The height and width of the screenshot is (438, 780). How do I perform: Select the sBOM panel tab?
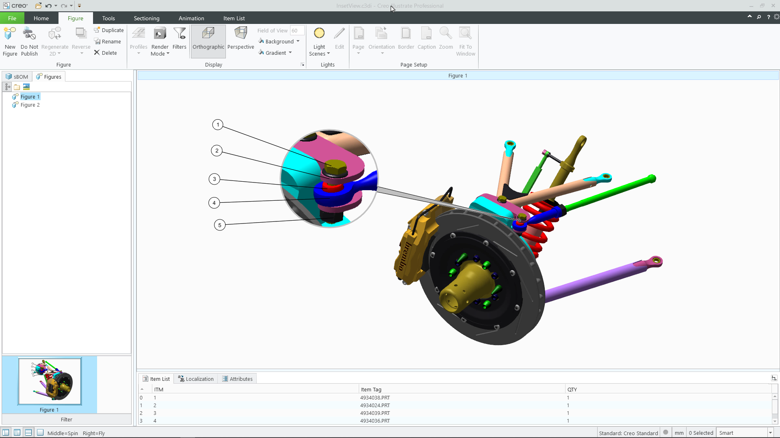pyautogui.click(x=17, y=77)
